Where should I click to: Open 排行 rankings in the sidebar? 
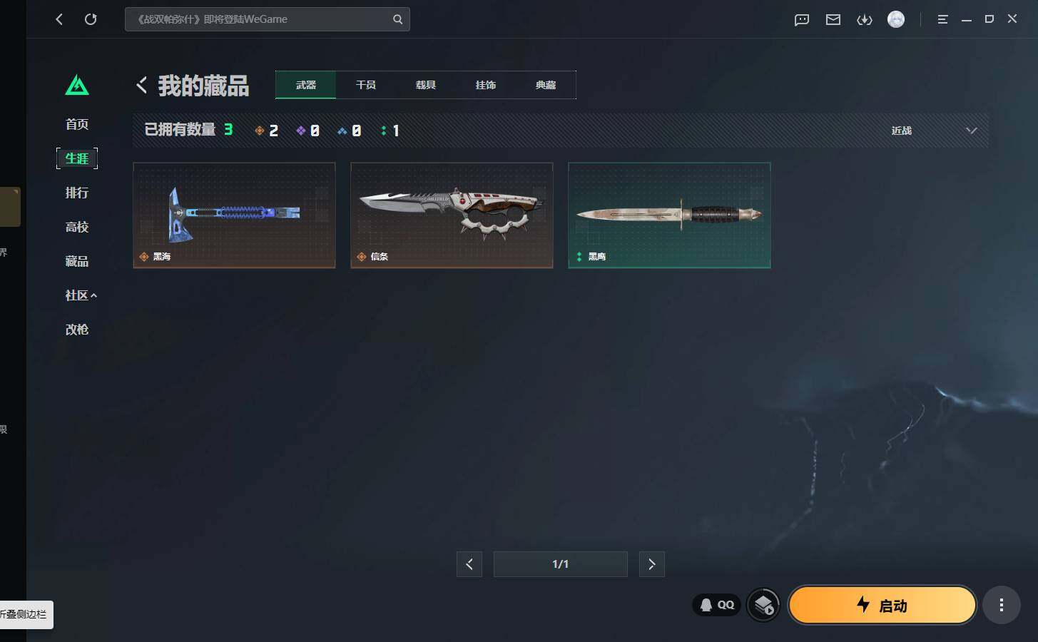77,193
